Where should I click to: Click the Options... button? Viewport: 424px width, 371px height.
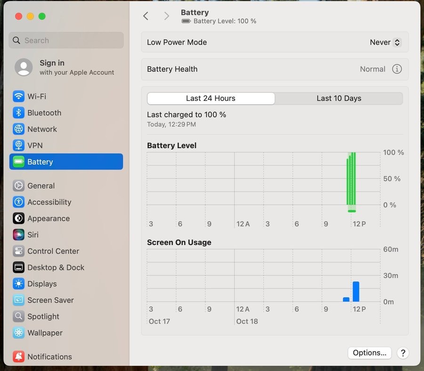[x=369, y=353]
